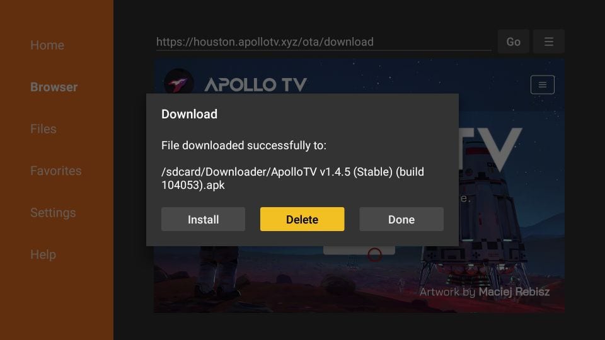Click the Apollo TV rocket logo
Screen dimensions: 605x340
[178, 82]
